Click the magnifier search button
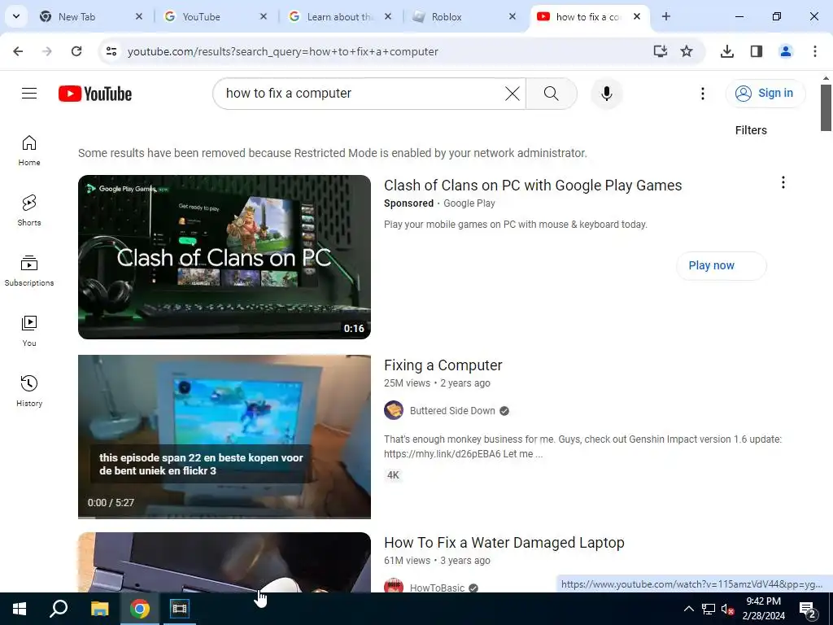 pyautogui.click(x=552, y=94)
